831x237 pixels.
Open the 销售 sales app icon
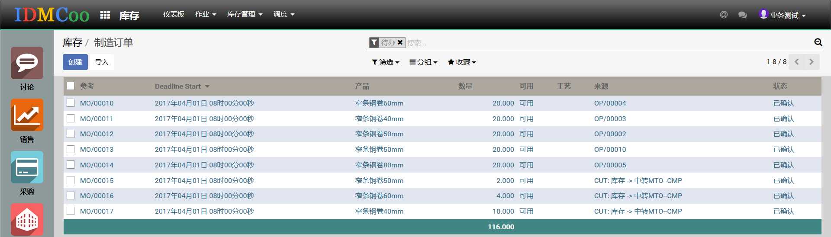click(27, 115)
